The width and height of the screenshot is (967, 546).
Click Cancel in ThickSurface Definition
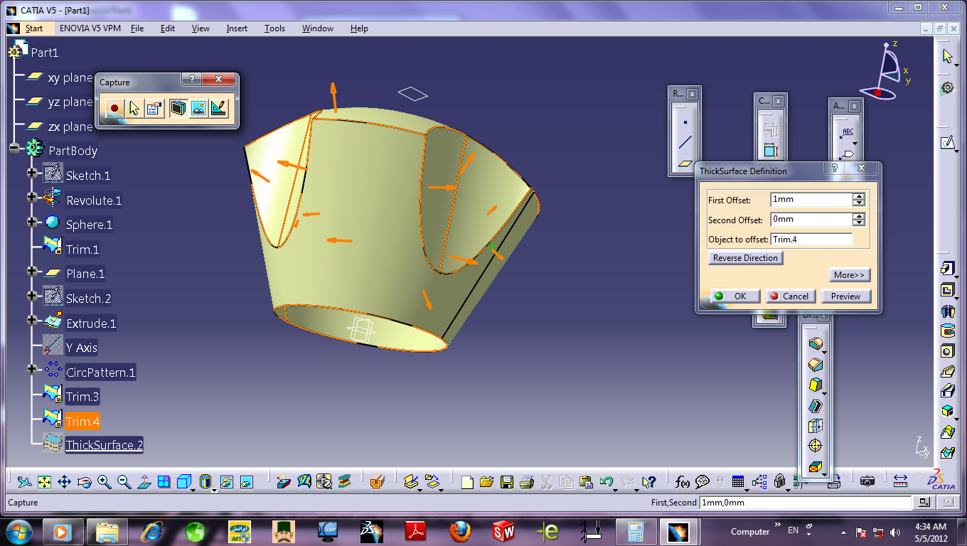[791, 296]
